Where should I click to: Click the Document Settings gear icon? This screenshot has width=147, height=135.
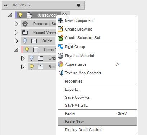click(25, 24)
